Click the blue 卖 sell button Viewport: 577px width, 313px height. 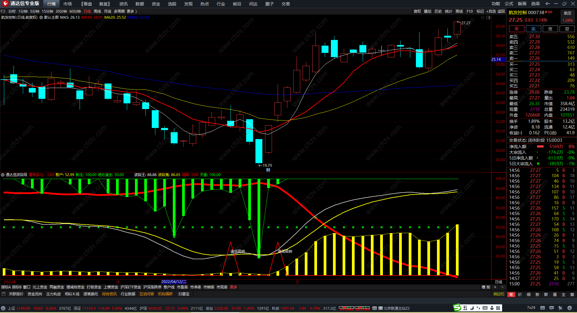(533, 29)
